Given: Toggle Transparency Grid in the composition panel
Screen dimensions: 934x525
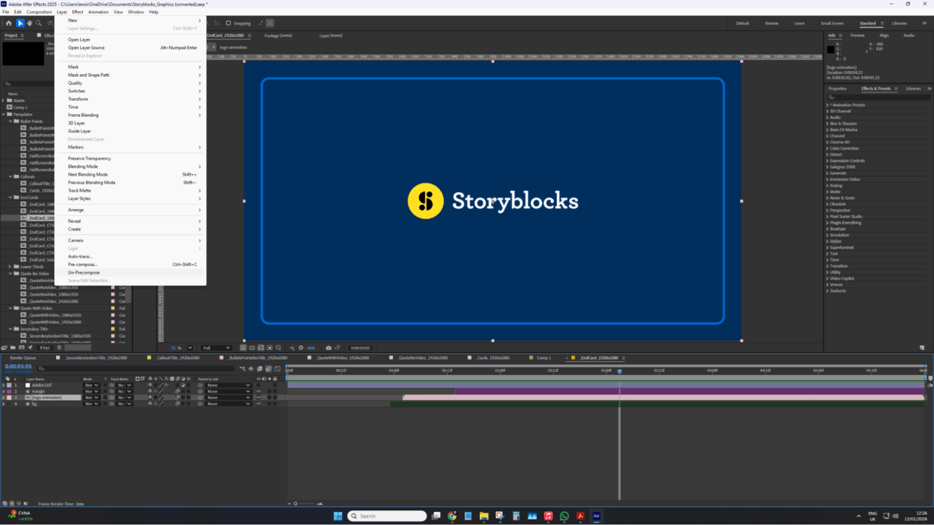Looking at the screenshot, I should pos(252,348).
